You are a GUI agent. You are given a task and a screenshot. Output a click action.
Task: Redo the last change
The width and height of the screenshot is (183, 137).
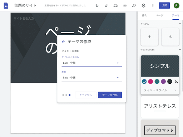(x=106, y=6)
